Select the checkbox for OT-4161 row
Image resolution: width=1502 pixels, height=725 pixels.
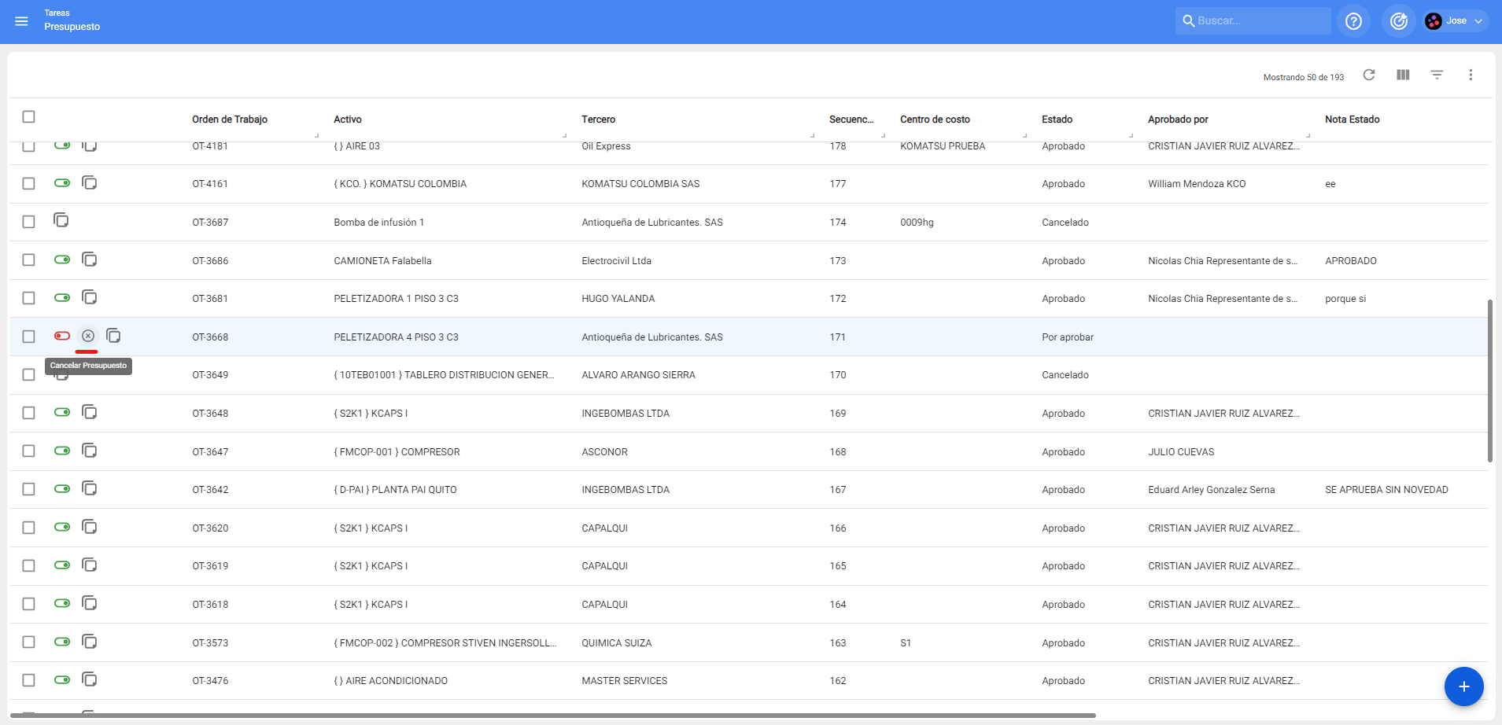point(29,183)
